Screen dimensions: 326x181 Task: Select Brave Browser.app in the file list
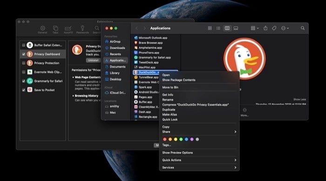156,43
